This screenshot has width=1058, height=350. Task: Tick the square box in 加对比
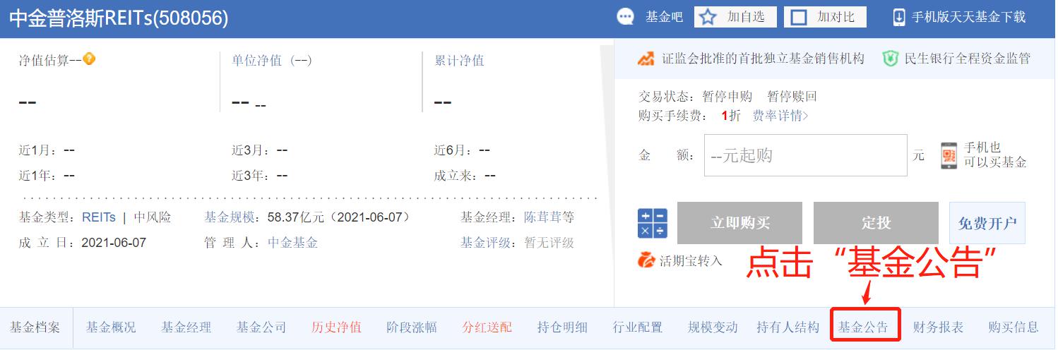(x=799, y=17)
